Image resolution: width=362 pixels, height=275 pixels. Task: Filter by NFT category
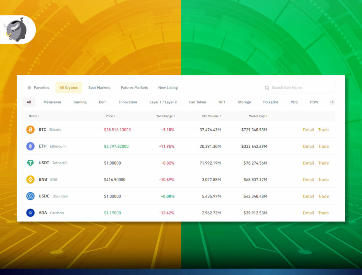[x=222, y=102]
